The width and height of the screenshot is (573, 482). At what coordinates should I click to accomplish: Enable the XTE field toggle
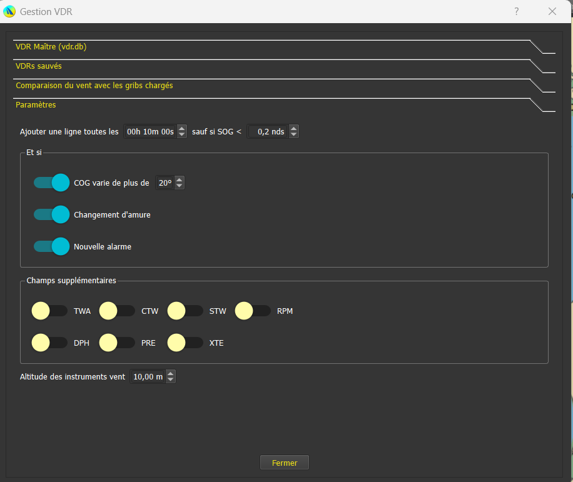click(185, 343)
